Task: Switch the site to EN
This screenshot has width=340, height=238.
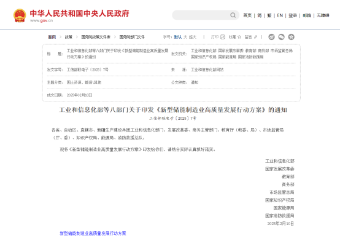Action: [280, 15]
